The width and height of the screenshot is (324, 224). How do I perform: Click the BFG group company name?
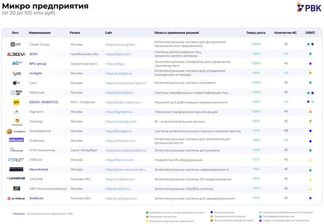coord(38,64)
